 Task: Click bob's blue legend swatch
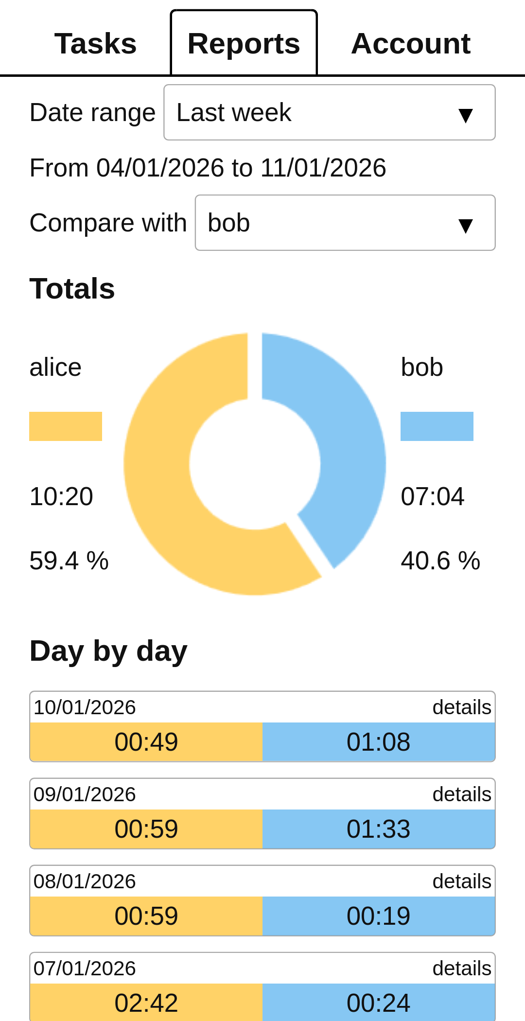(x=437, y=426)
